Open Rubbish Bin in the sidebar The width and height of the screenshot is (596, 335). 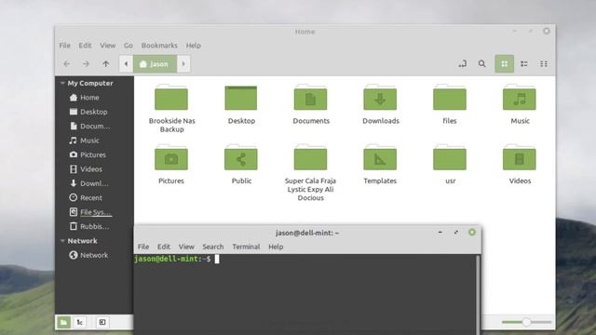89,226
